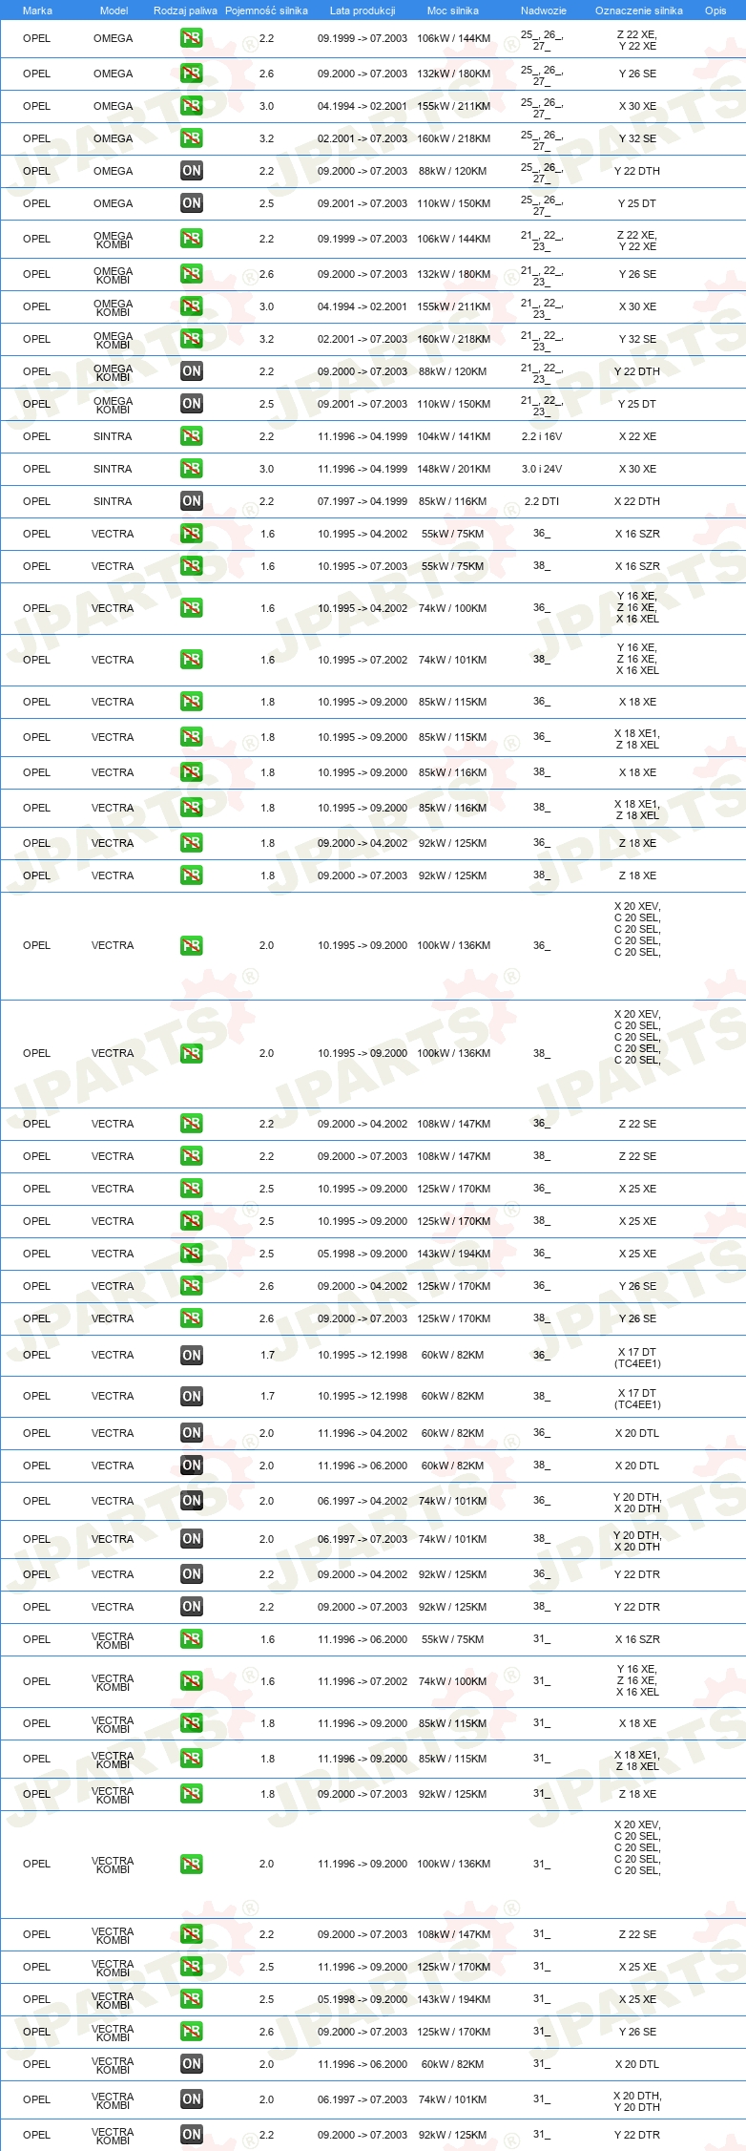
Task: Click the '104kW / 141KM' power cell
Action: tap(454, 436)
